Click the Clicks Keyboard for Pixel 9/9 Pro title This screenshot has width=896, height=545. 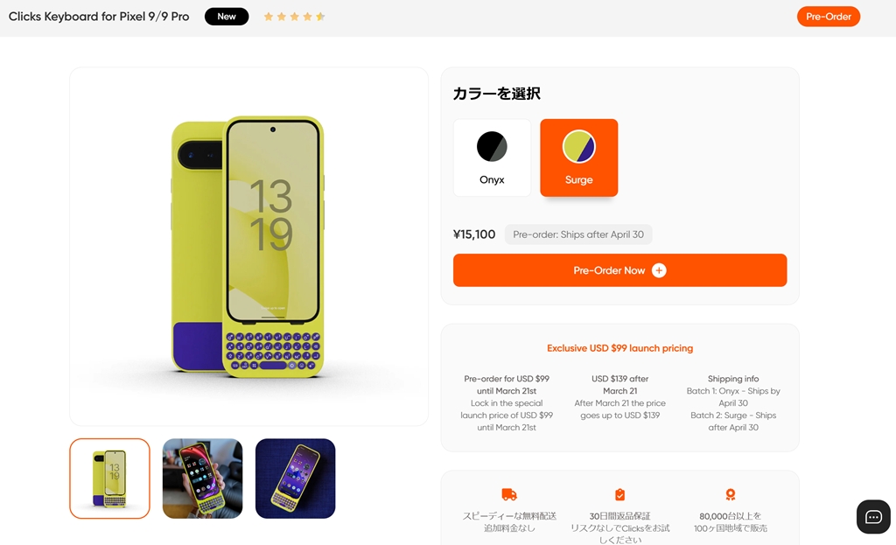(99, 17)
